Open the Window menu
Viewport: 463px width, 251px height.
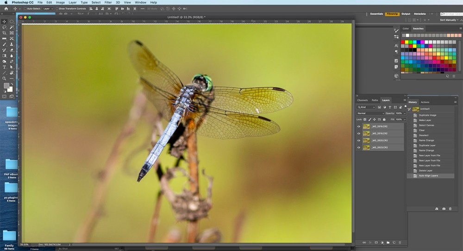coord(140,2)
